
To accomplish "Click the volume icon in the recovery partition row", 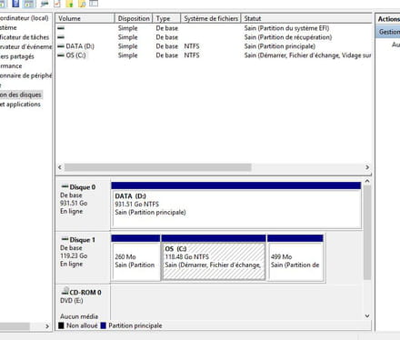I will click(61, 37).
